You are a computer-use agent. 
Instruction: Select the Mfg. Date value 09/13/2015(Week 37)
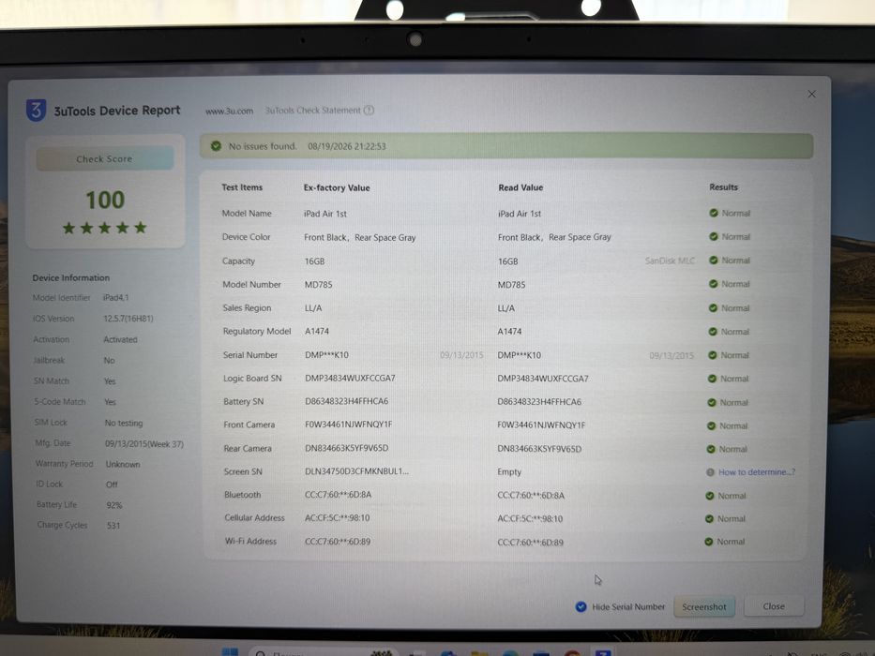pyautogui.click(x=144, y=444)
